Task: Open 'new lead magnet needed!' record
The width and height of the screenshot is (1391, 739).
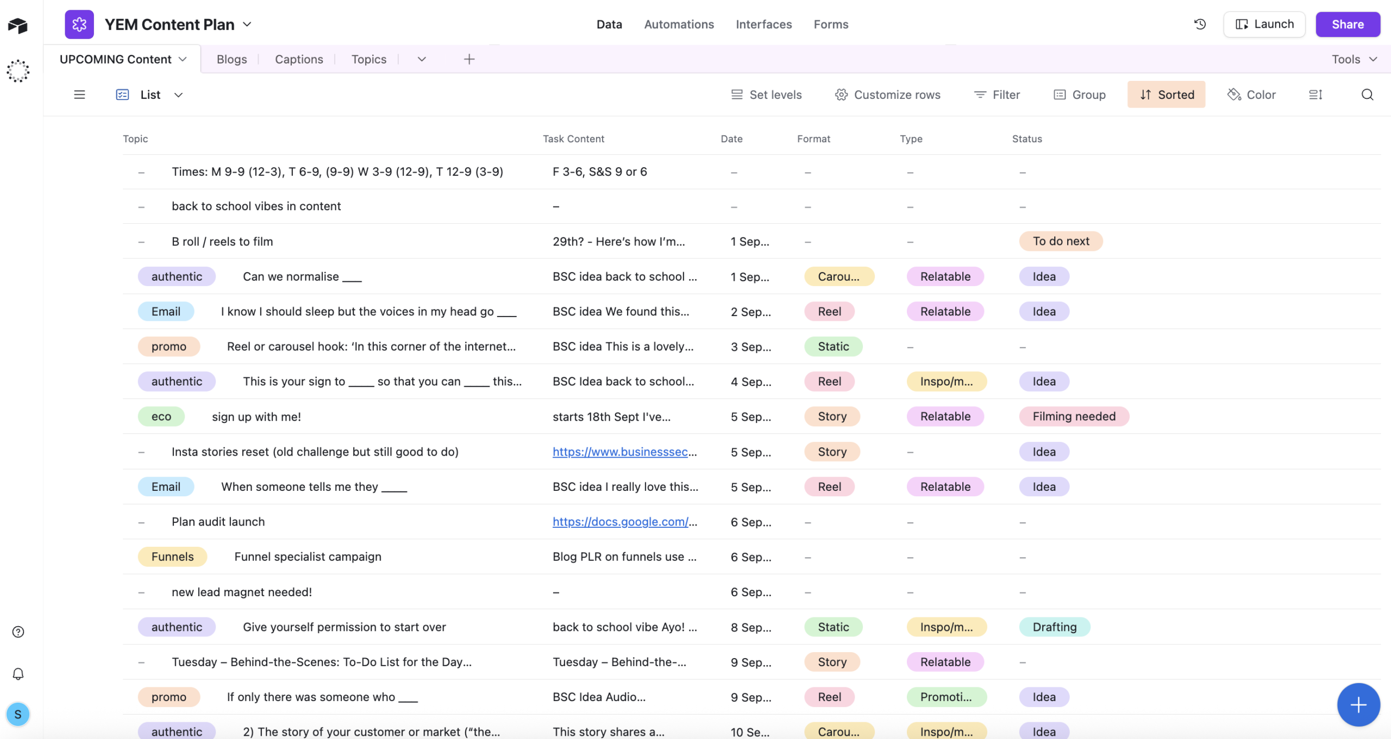Action: tap(242, 592)
